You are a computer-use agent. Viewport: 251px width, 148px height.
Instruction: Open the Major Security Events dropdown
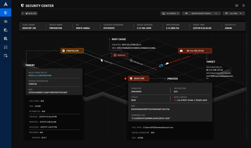pyautogui.click(x=201, y=13)
